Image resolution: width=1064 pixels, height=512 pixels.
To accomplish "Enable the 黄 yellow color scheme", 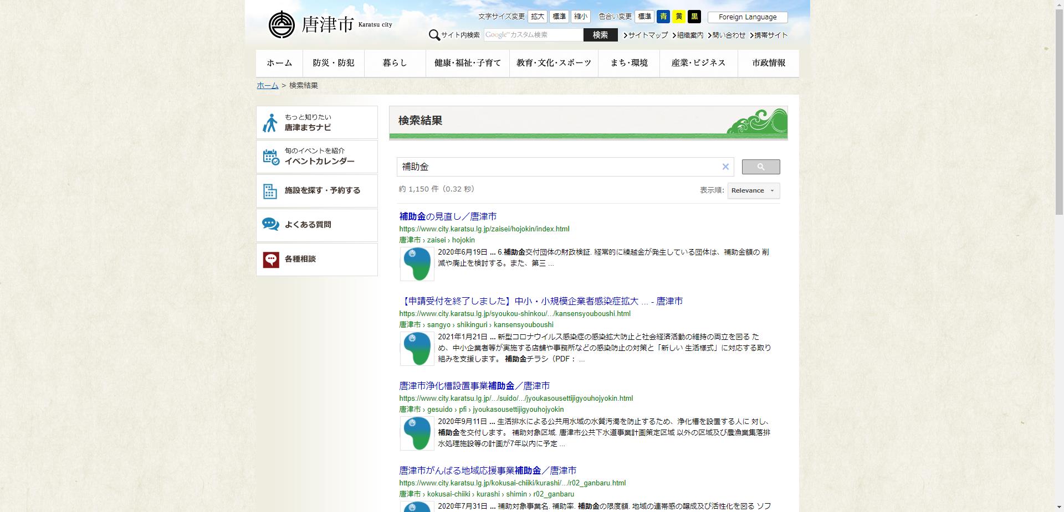I will coord(679,17).
